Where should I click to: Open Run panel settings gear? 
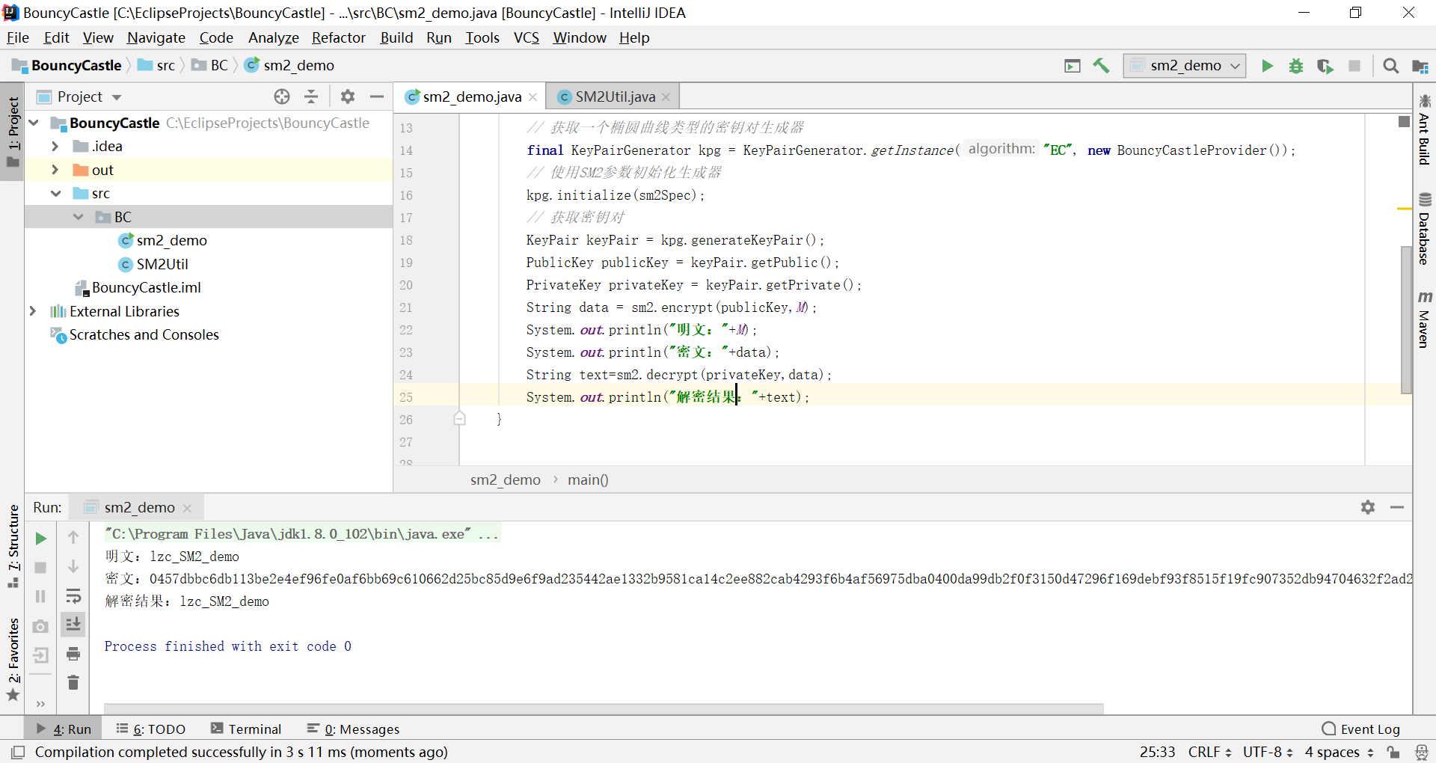coord(1368,507)
